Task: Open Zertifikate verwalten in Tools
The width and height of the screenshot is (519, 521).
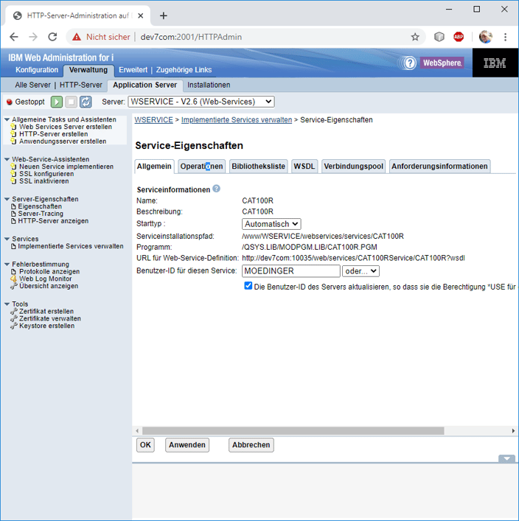Action: pyautogui.click(x=50, y=318)
